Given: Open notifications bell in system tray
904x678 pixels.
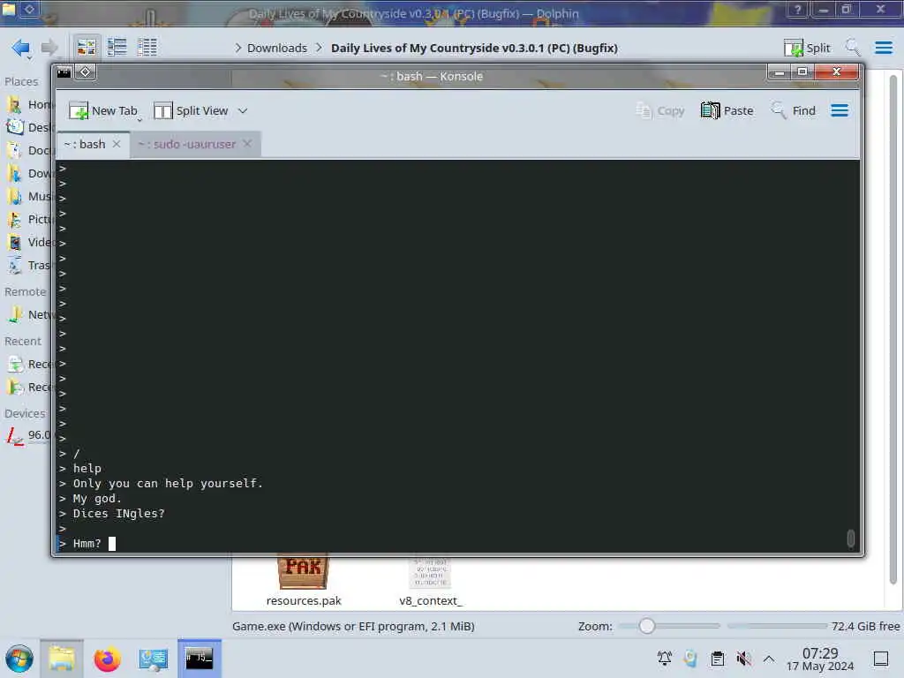Looking at the screenshot, I should click(x=665, y=659).
